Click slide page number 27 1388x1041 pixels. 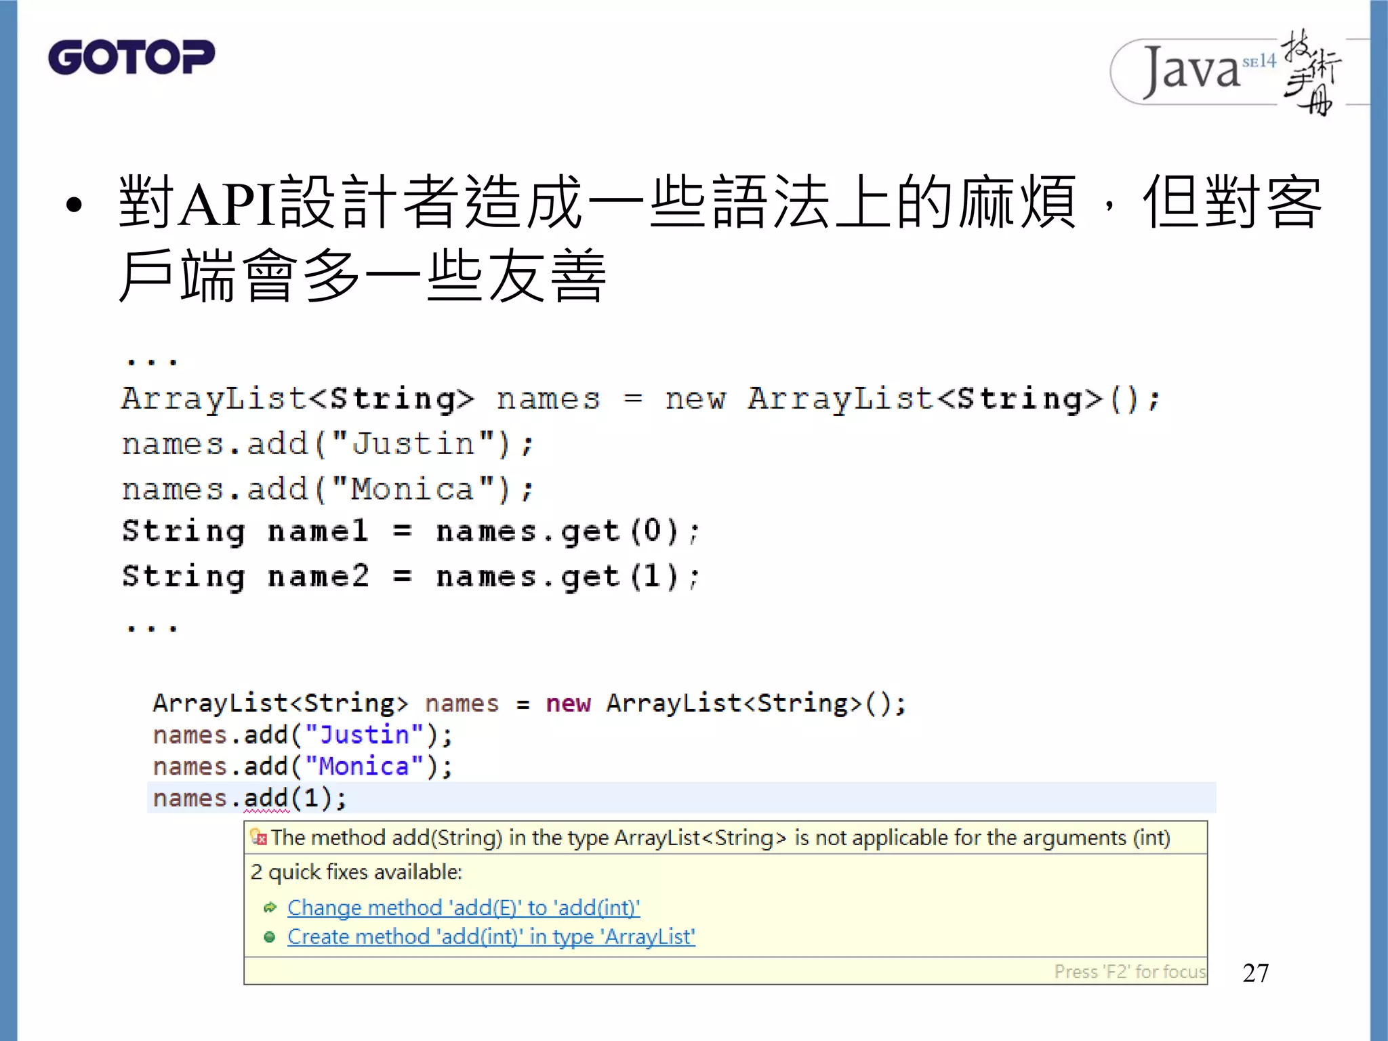coord(1255,973)
